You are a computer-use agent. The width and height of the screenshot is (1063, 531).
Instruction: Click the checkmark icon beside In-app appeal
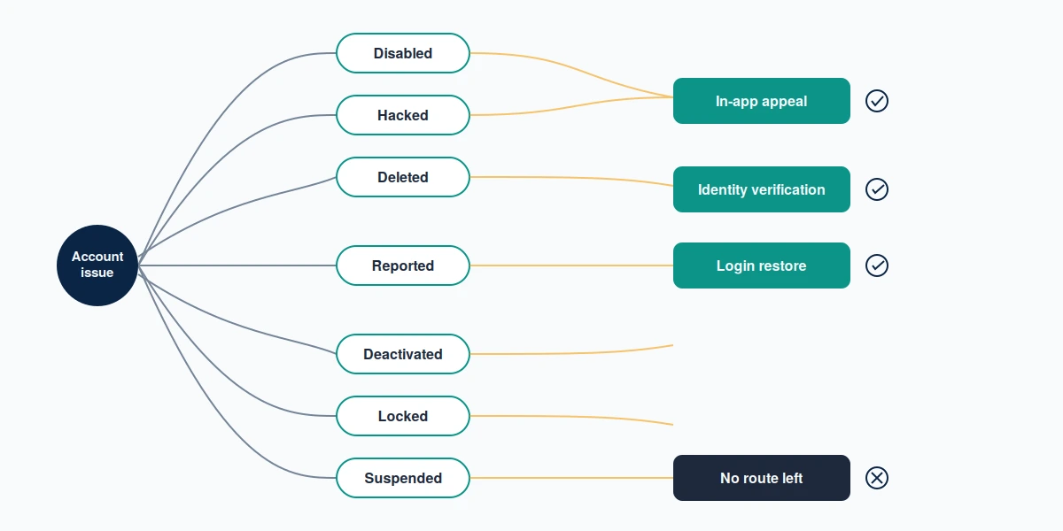[877, 101]
